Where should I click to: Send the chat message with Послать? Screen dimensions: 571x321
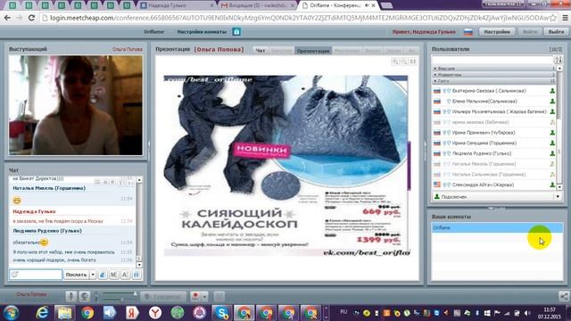pyautogui.click(x=76, y=275)
